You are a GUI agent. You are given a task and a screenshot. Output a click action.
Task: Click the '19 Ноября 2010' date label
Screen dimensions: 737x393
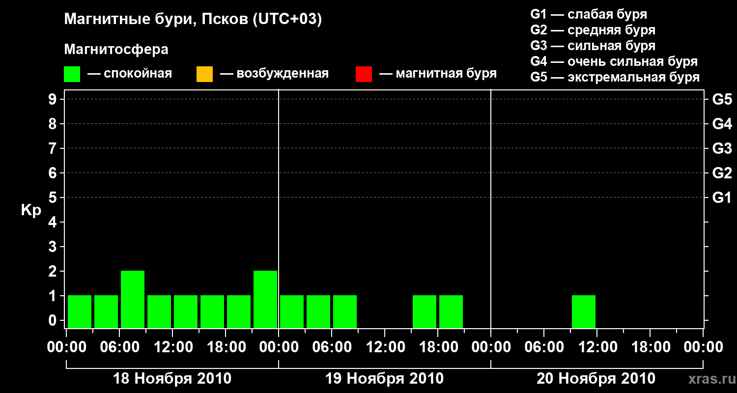(384, 379)
